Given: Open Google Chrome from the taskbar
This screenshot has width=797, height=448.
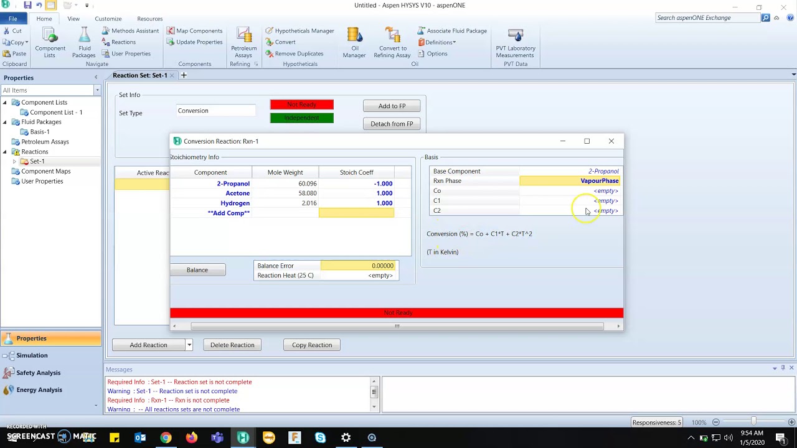Looking at the screenshot, I should 166,437.
